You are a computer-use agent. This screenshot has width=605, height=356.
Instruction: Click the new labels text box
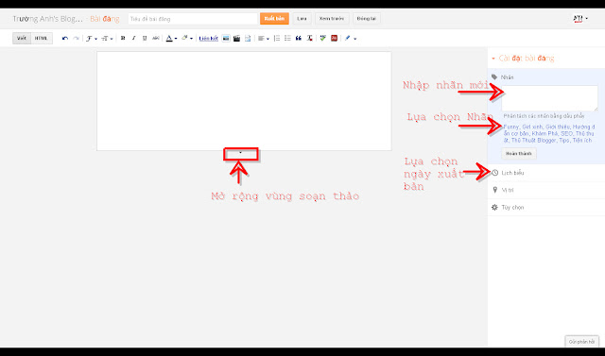click(x=550, y=98)
